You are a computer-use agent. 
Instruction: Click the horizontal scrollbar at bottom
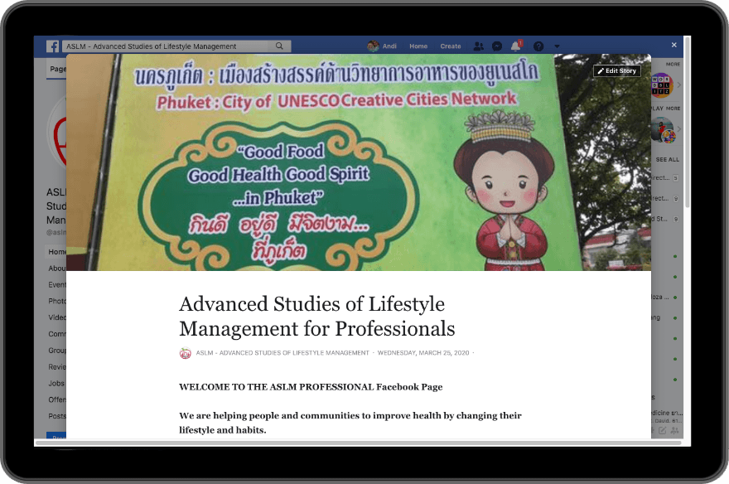pyautogui.click(x=359, y=443)
